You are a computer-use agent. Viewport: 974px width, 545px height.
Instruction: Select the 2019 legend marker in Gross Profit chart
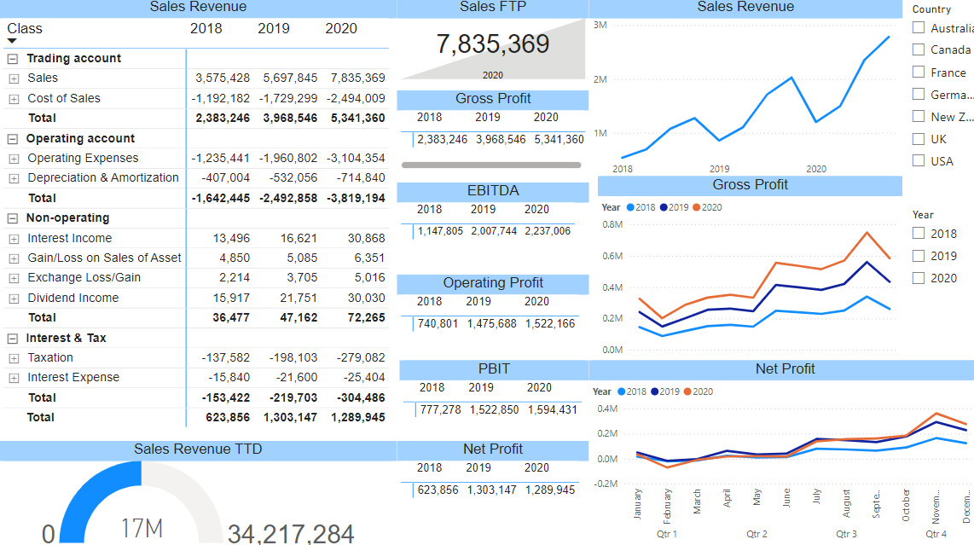(x=663, y=206)
